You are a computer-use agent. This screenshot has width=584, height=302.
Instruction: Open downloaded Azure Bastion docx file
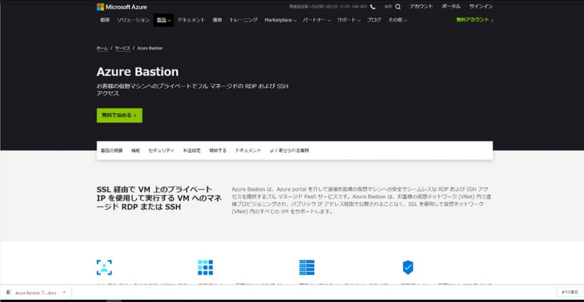click(36, 293)
